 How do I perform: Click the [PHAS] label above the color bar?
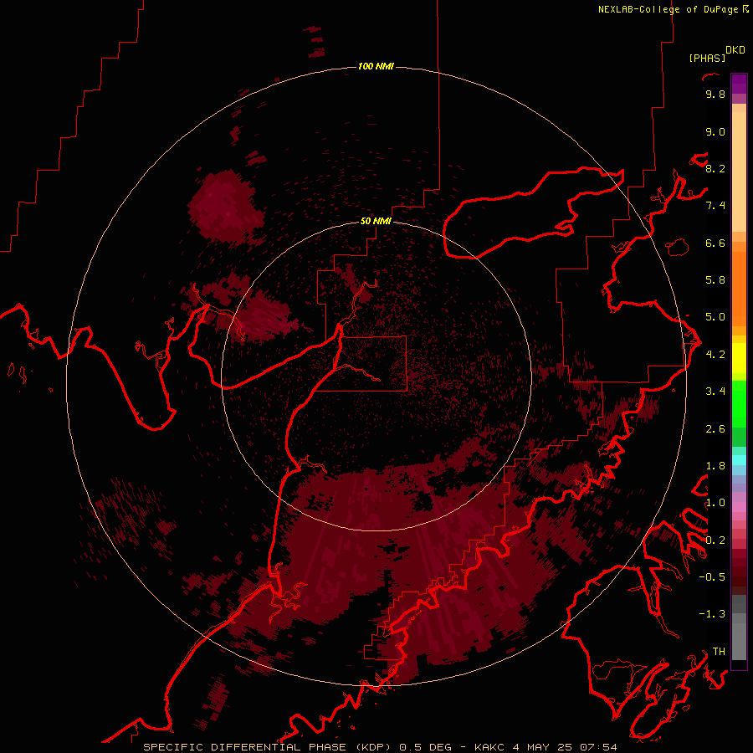[x=707, y=59]
